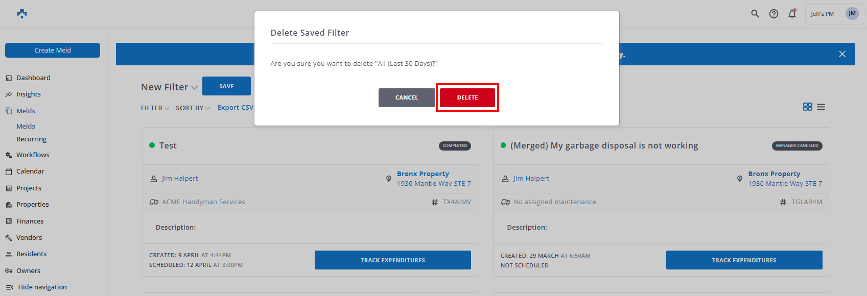The width and height of the screenshot is (867, 296).
Task: Switch to the grid card view
Action: point(807,107)
